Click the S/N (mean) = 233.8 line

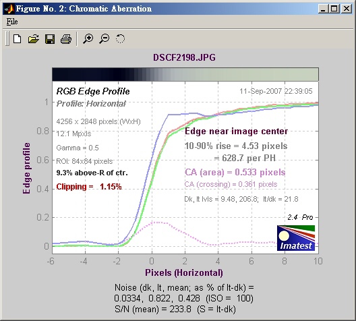175,309
